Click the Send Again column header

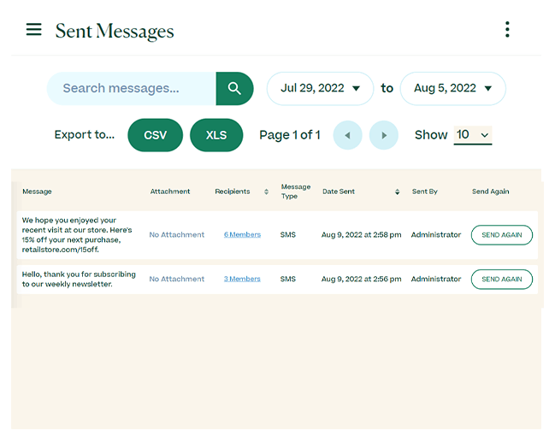pos(490,192)
